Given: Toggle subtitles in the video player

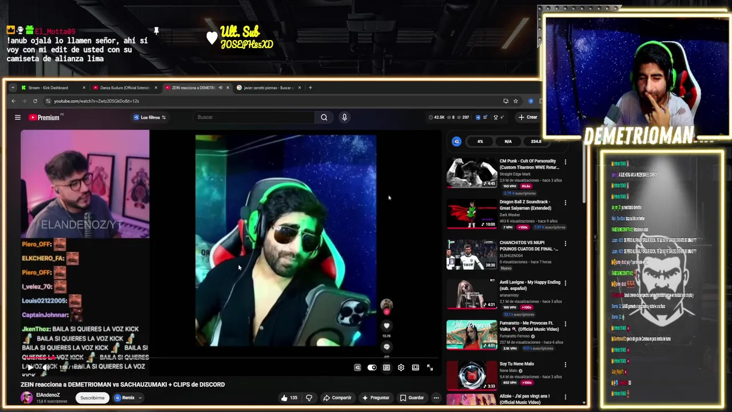Looking at the screenshot, I should pos(387,368).
